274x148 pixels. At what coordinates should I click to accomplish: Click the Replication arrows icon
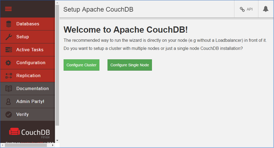pos(9,76)
